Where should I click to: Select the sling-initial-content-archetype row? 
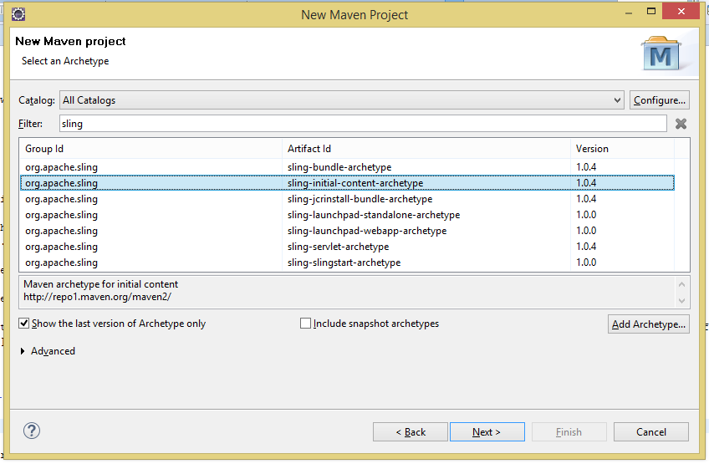(347, 183)
